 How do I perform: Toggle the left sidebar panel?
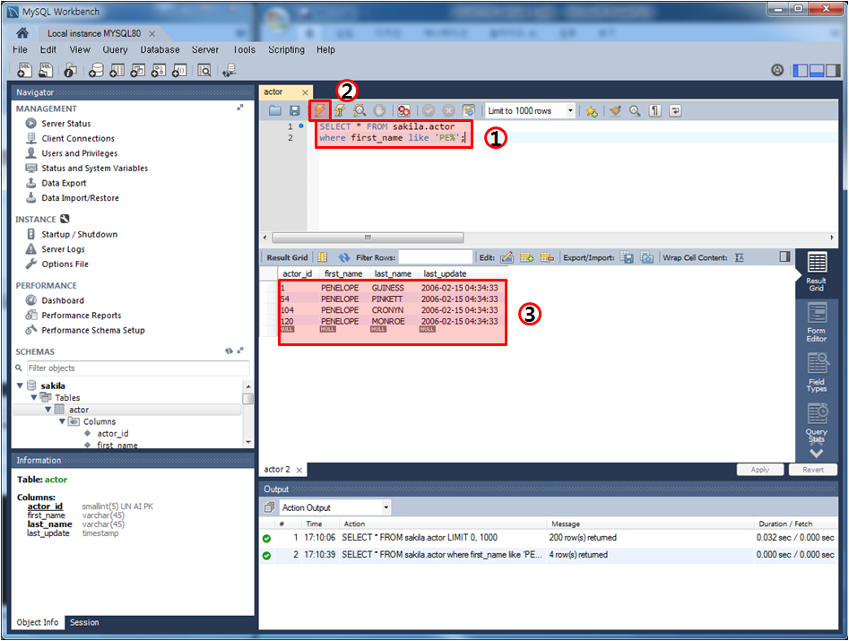click(x=801, y=71)
